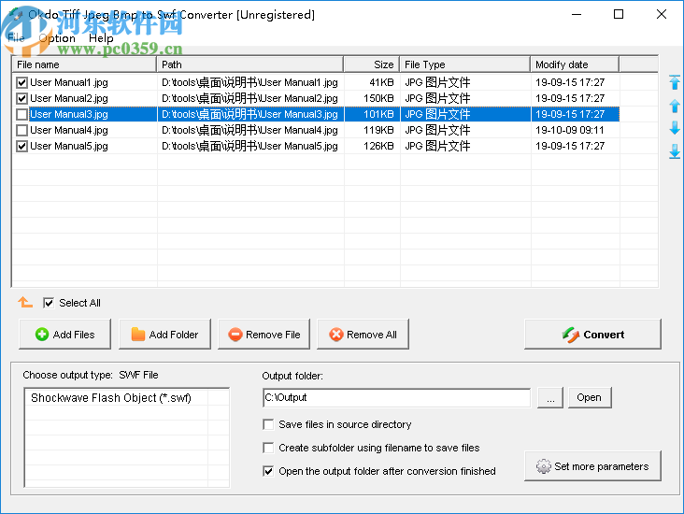Click the 41KB size cell

(x=381, y=82)
